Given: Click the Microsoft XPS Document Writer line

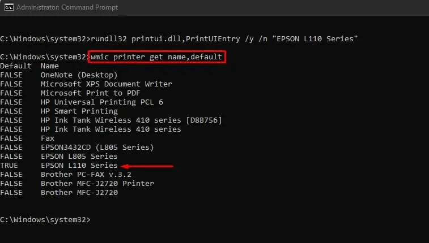Looking at the screenshot, I should click(106, 84).
